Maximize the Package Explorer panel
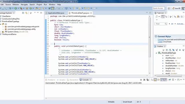Image resolution: width=185 pixels, height=104 pixels. (x=41, y=13)
